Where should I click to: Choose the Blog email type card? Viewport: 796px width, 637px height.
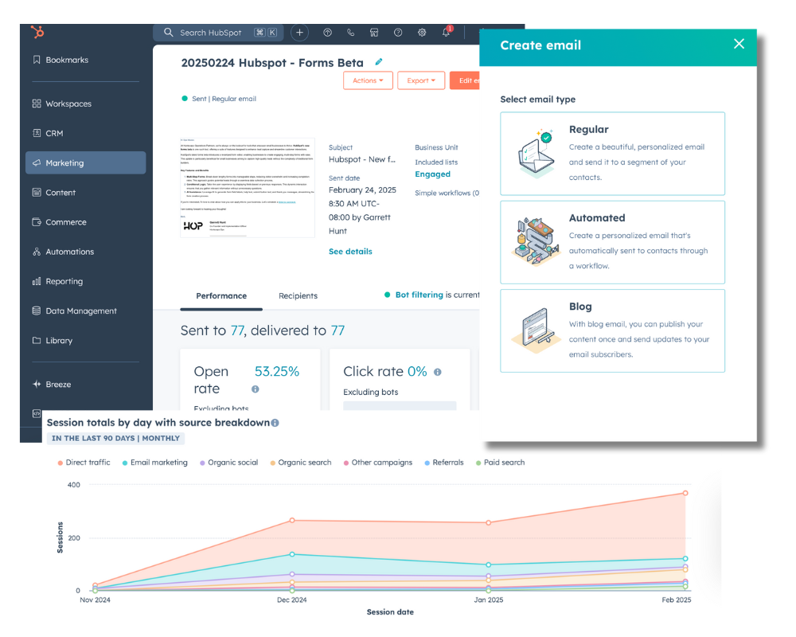tap(612, 330)
